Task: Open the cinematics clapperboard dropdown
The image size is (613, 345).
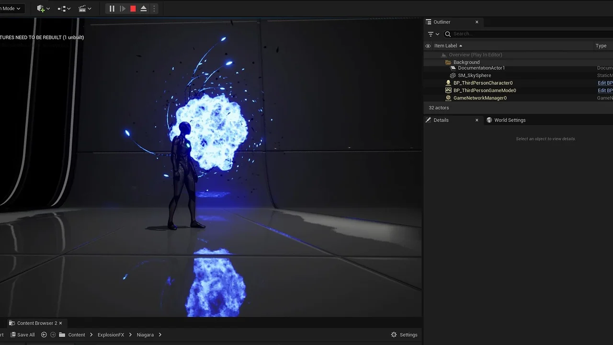Action: coord(84,9)
